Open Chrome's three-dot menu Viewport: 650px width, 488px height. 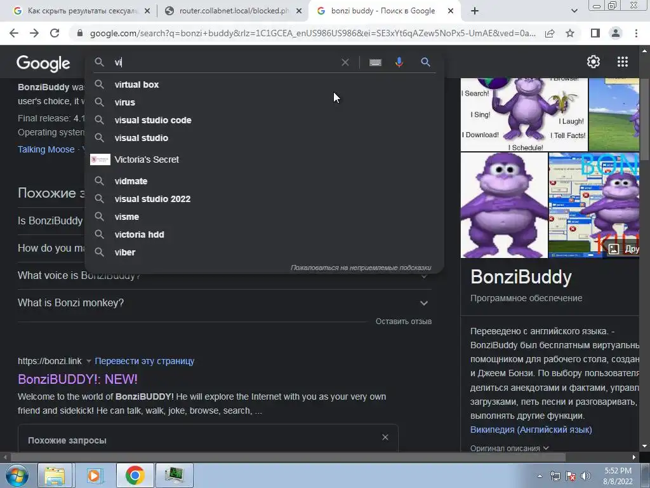(636, 33)
